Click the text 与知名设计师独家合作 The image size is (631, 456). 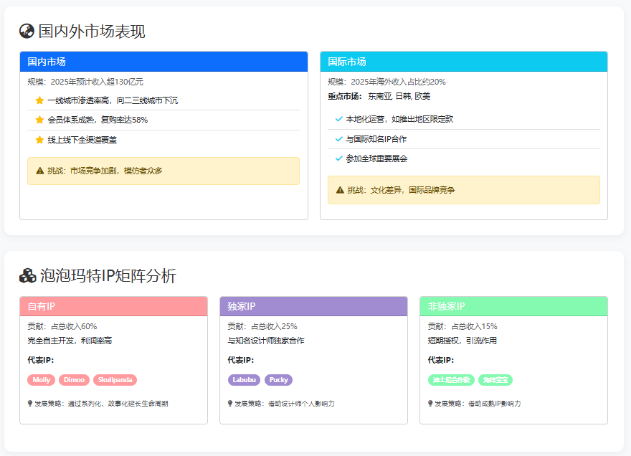(x=266, y=341)
